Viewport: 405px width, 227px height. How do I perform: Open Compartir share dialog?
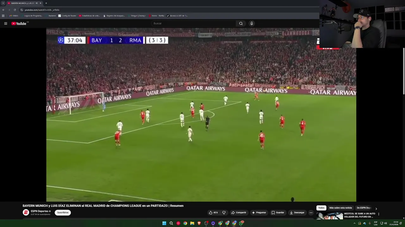[239, 212]
